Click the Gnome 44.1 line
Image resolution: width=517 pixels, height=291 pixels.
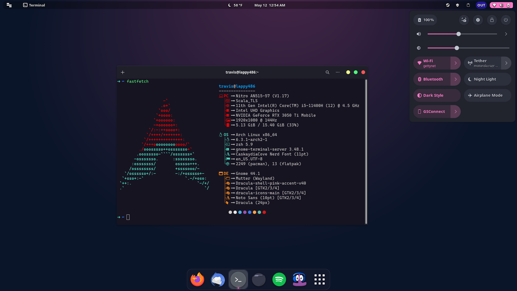pos(248,174)
